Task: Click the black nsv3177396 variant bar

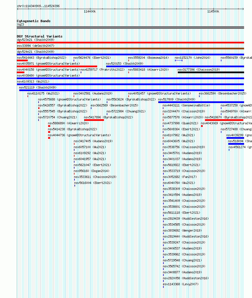Action: click(x=211, y=72)
